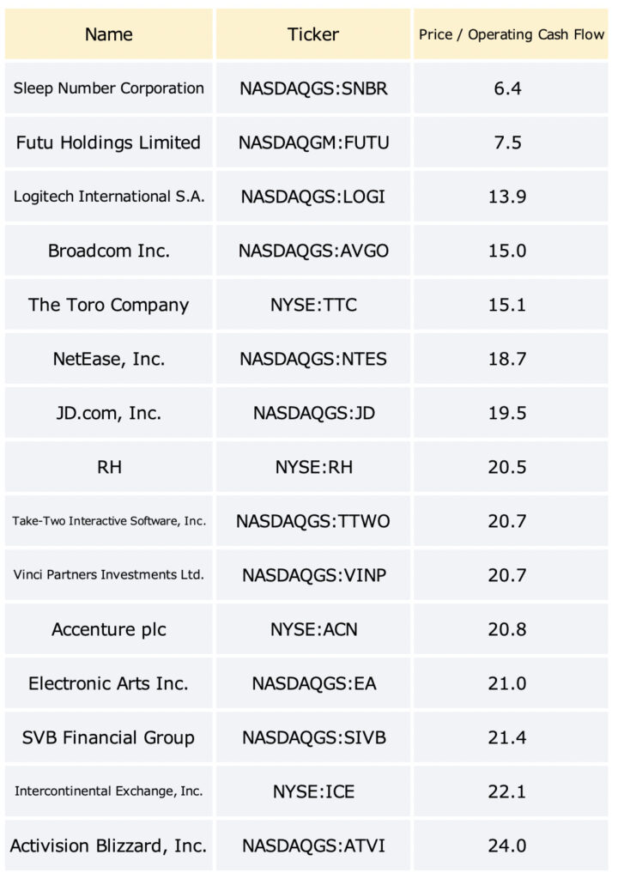618x879 pixels.
Task: Select Vinci Partners Investments Ltd. cell
Action: [x=109, y=575]
